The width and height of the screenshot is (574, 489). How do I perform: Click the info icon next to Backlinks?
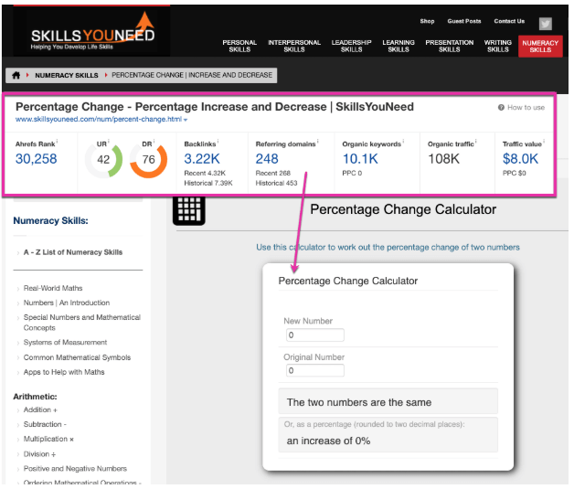218,142
